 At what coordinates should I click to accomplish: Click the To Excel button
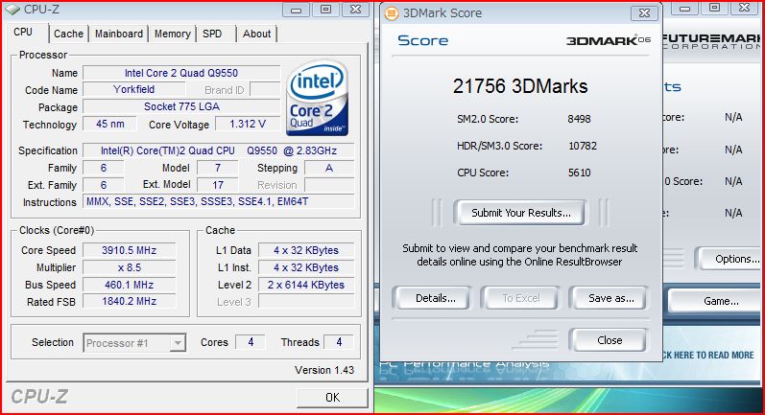[520, 298]
